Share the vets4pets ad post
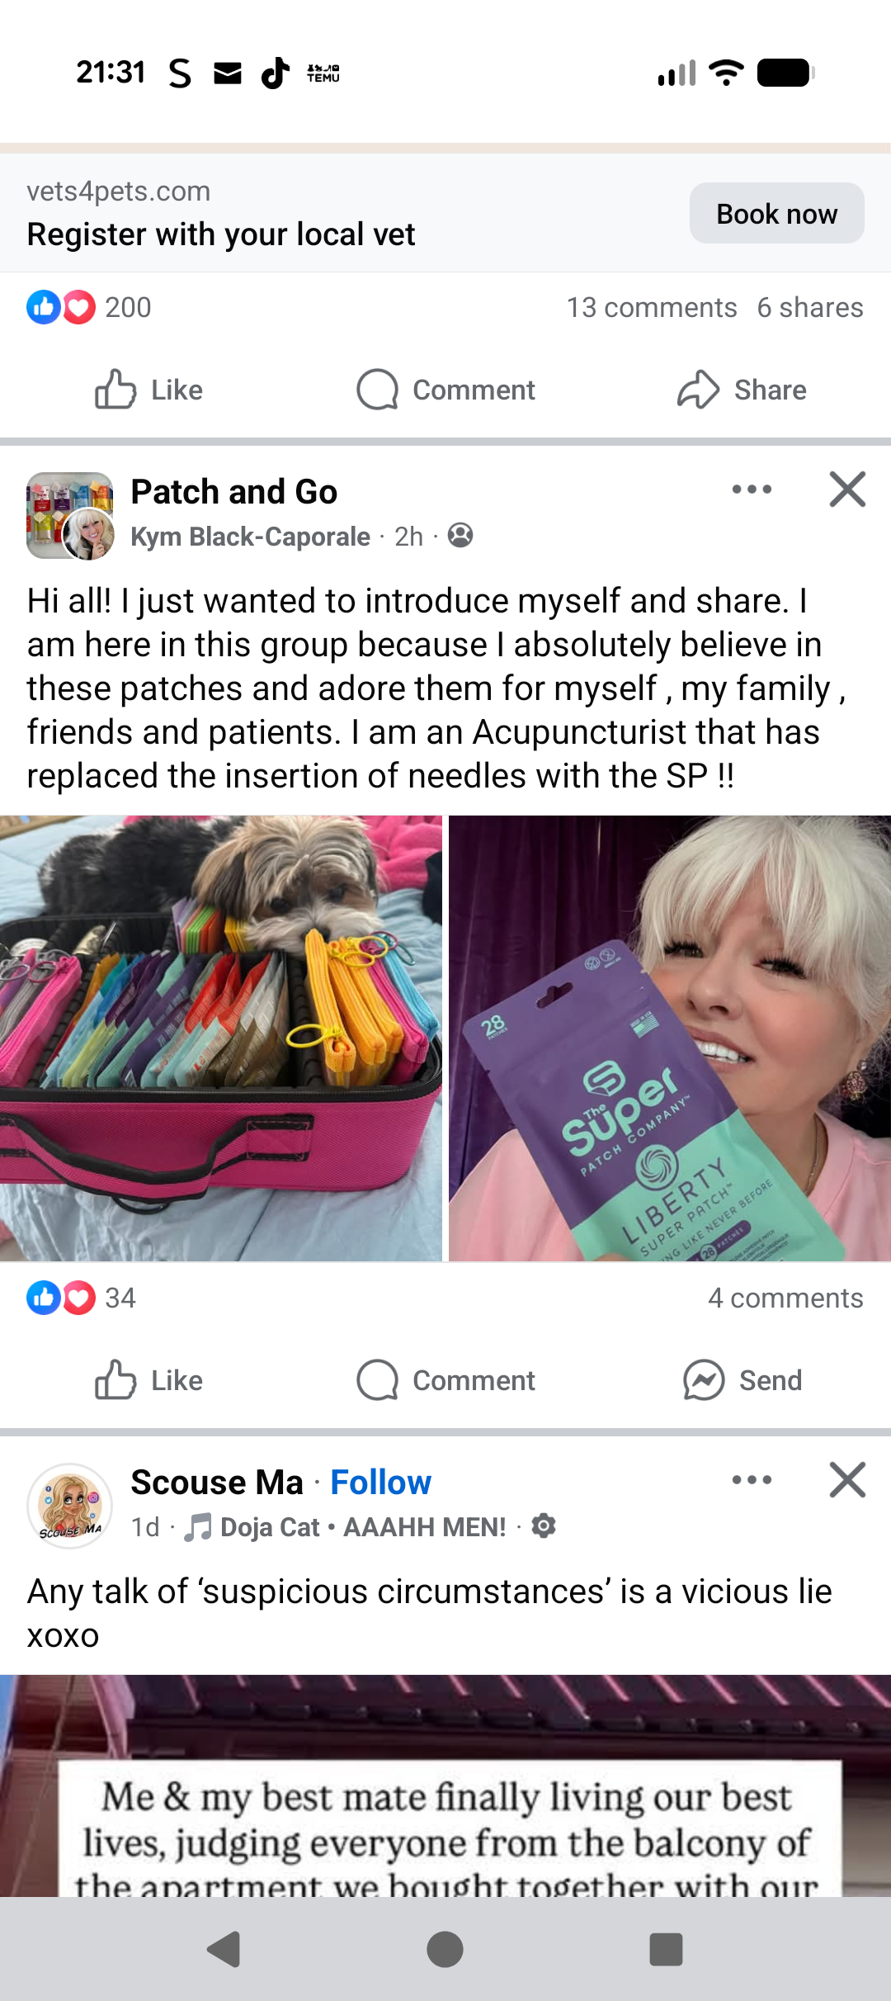This screenshot has height=2001, width=891. pyautogui.click(x=742, y=390)
